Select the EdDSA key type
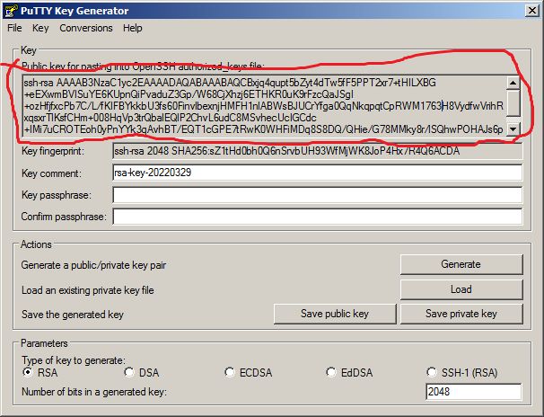Image resolution: width=544 pixels, height=417 pixels. point(332,372)
